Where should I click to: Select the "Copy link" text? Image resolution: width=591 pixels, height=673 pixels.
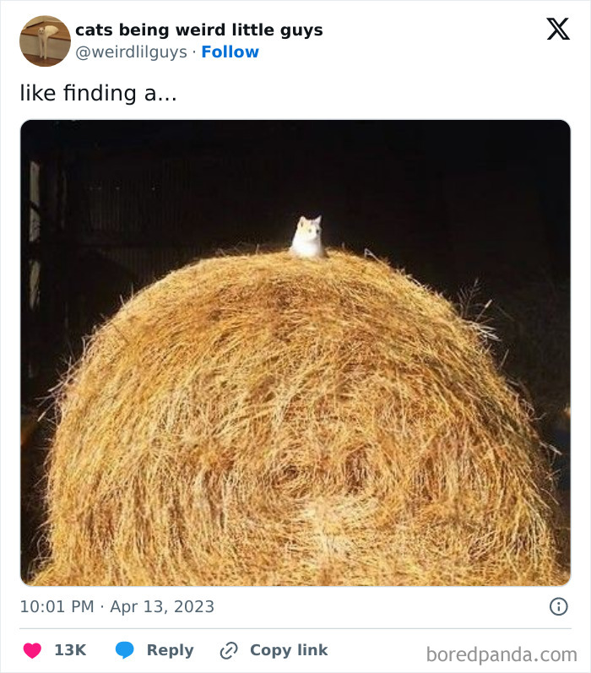coord(288,650)
